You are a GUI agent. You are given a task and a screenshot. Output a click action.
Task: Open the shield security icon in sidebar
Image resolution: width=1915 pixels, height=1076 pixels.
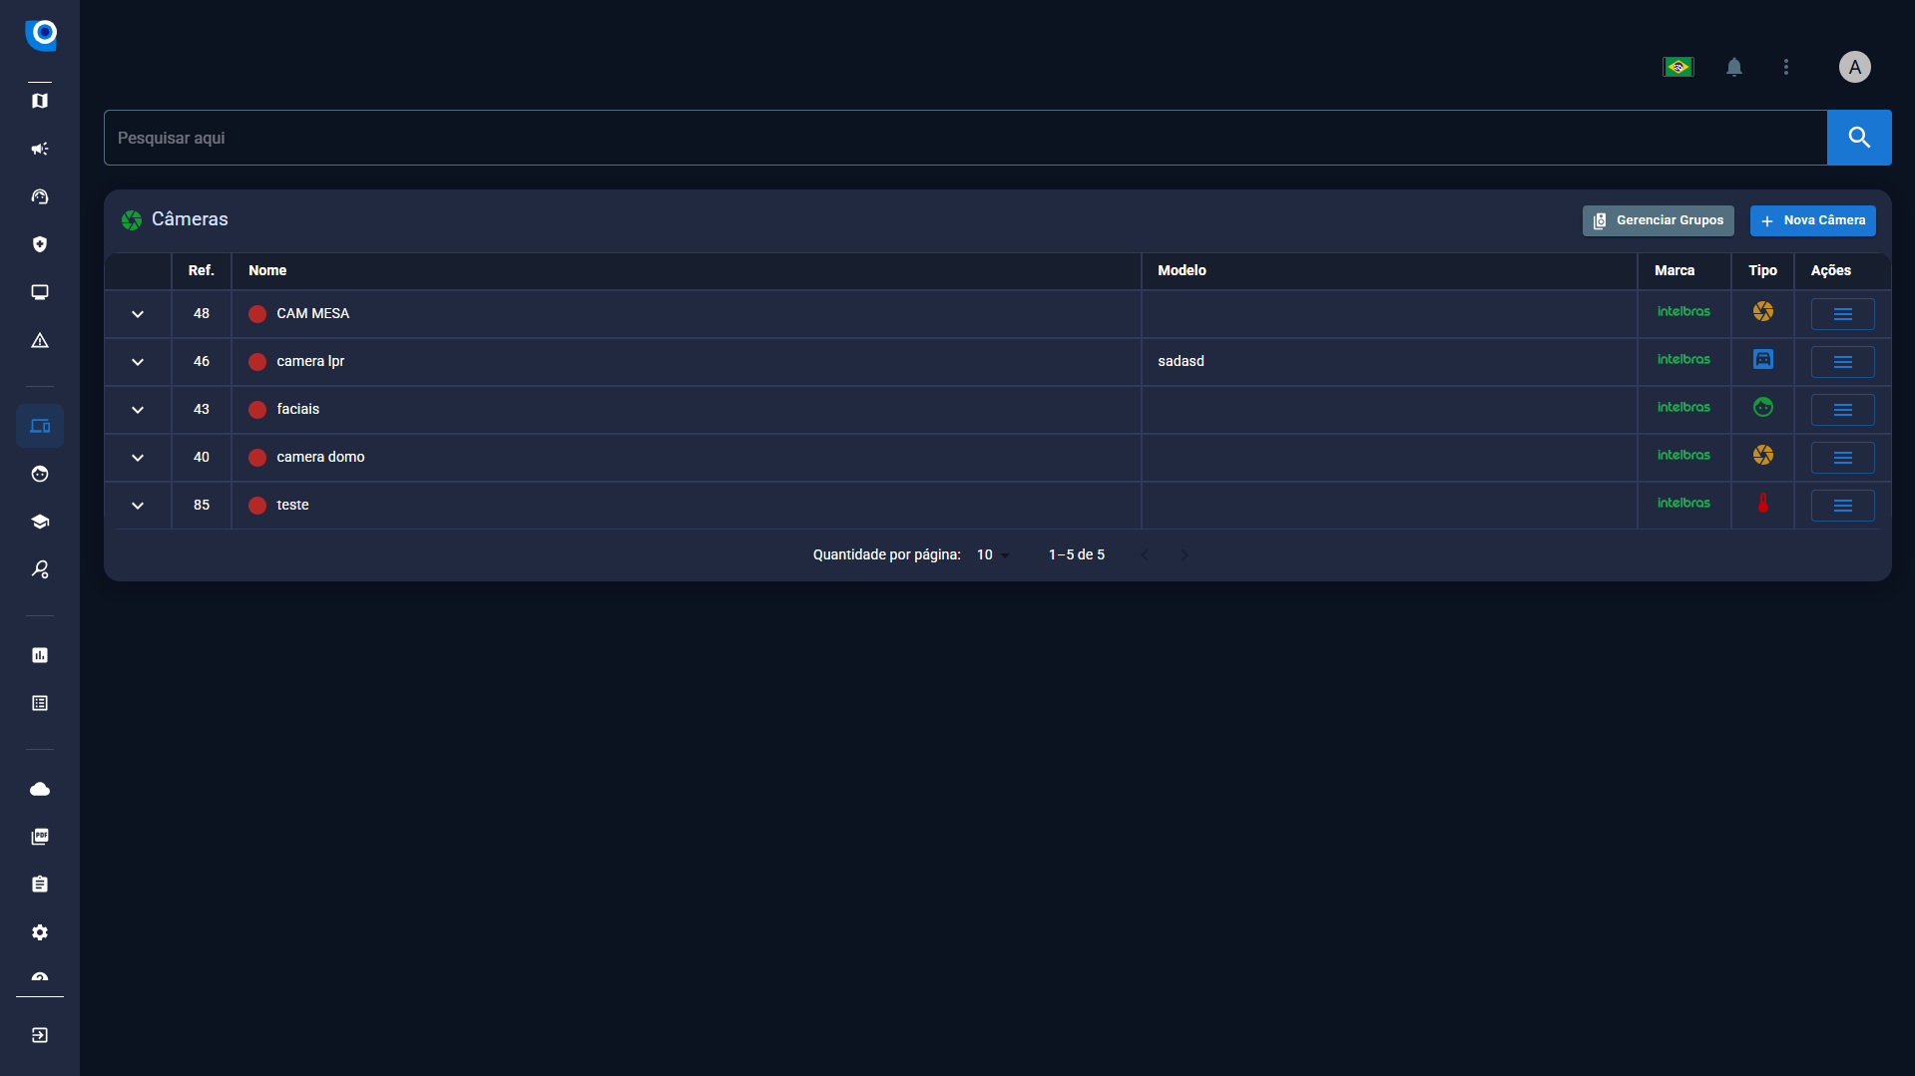click(x=40, y=244)
